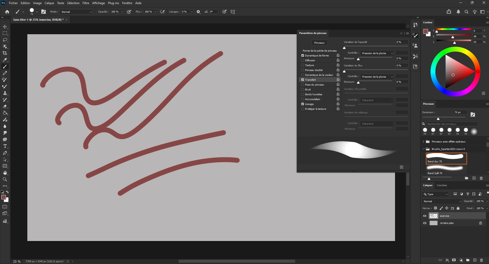Select the Crop tool
This screenshot has height=264, width=489.
pos(5,53)
